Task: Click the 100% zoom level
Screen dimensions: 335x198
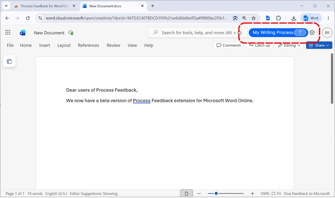Action: 265,194
